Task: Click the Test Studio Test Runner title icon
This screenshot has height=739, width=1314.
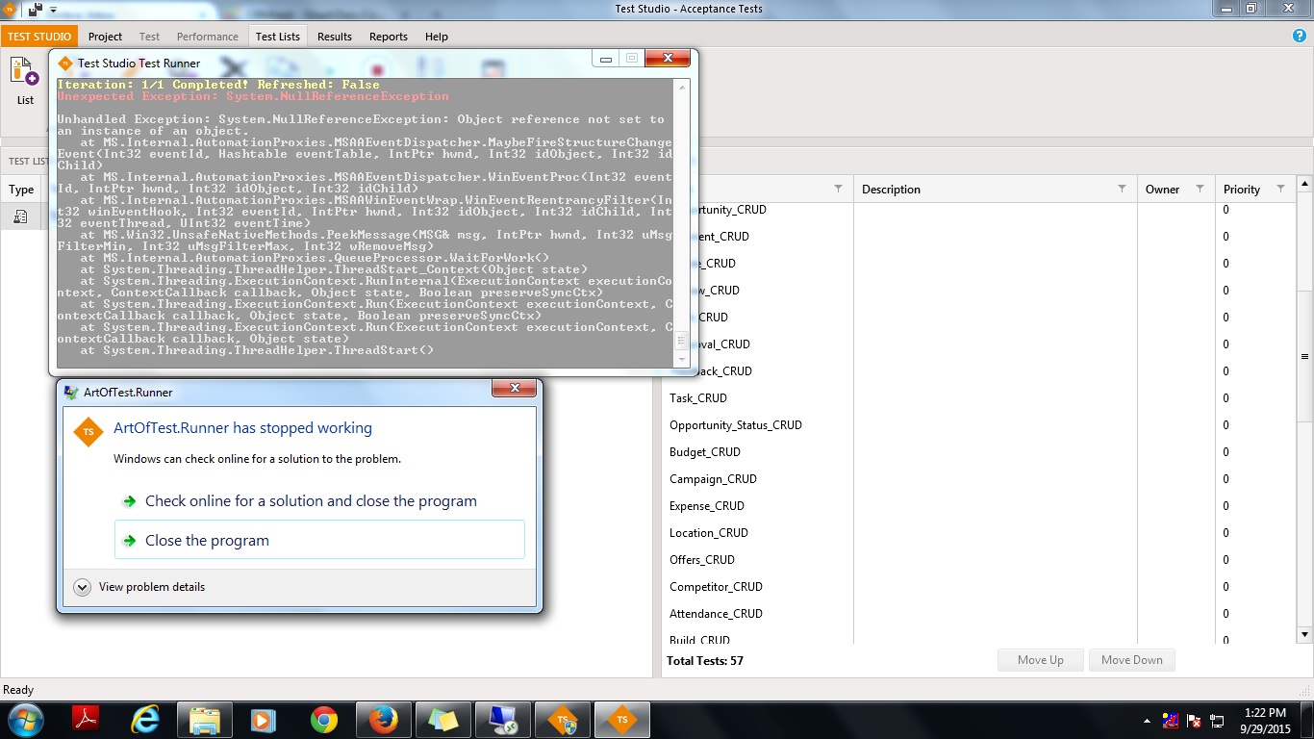Action: coord(65,64)
